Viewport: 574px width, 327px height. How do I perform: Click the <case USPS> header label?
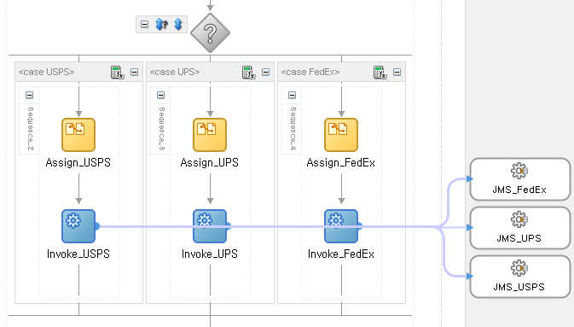pyautogui.click(x=47, y=73)
